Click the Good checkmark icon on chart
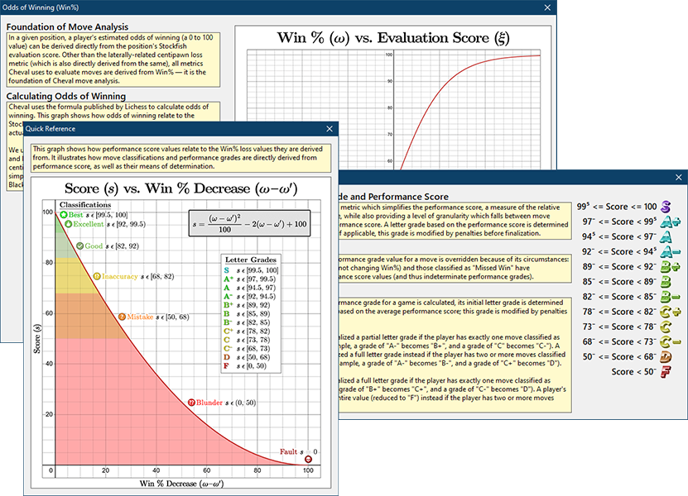 tap(79, 246)
